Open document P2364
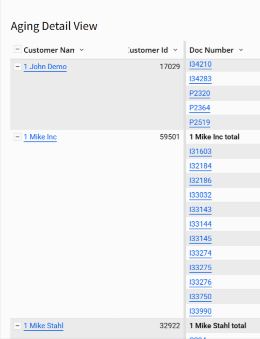Viewport: 260px width, 339px height. (x=199, y=108)
